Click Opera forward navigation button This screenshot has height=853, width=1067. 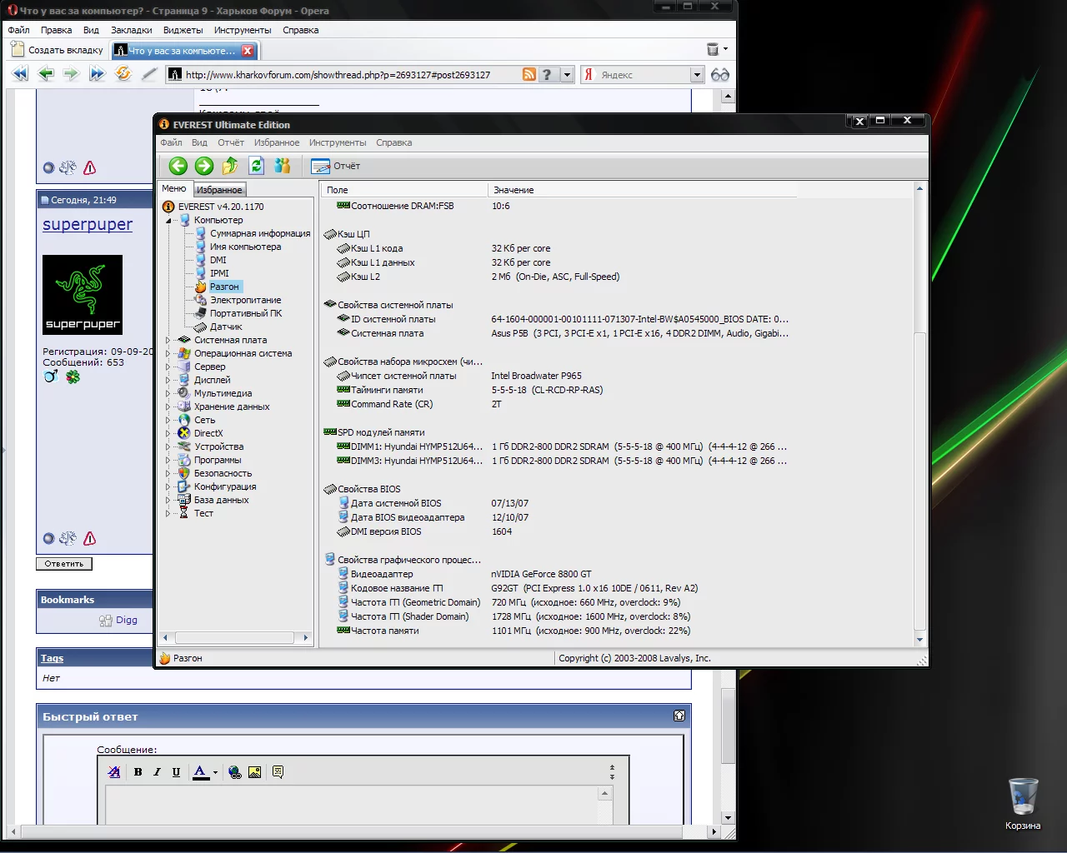coord(71,74)
